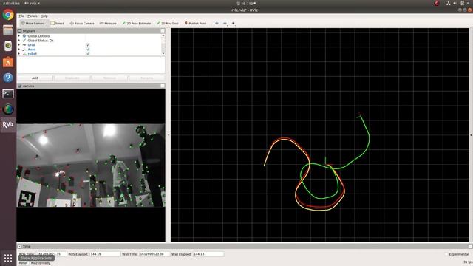Select the Move Camera tool
The height and width of the screenshot is (266, 473).
coord(33,23)
